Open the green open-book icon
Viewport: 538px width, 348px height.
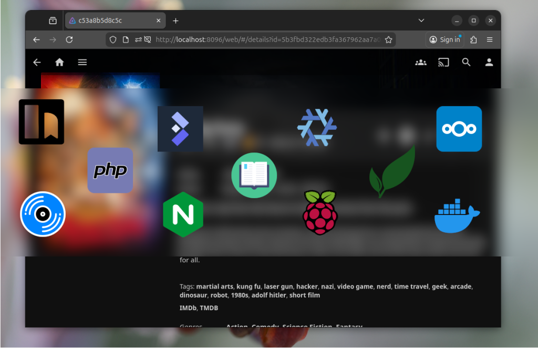254,175
